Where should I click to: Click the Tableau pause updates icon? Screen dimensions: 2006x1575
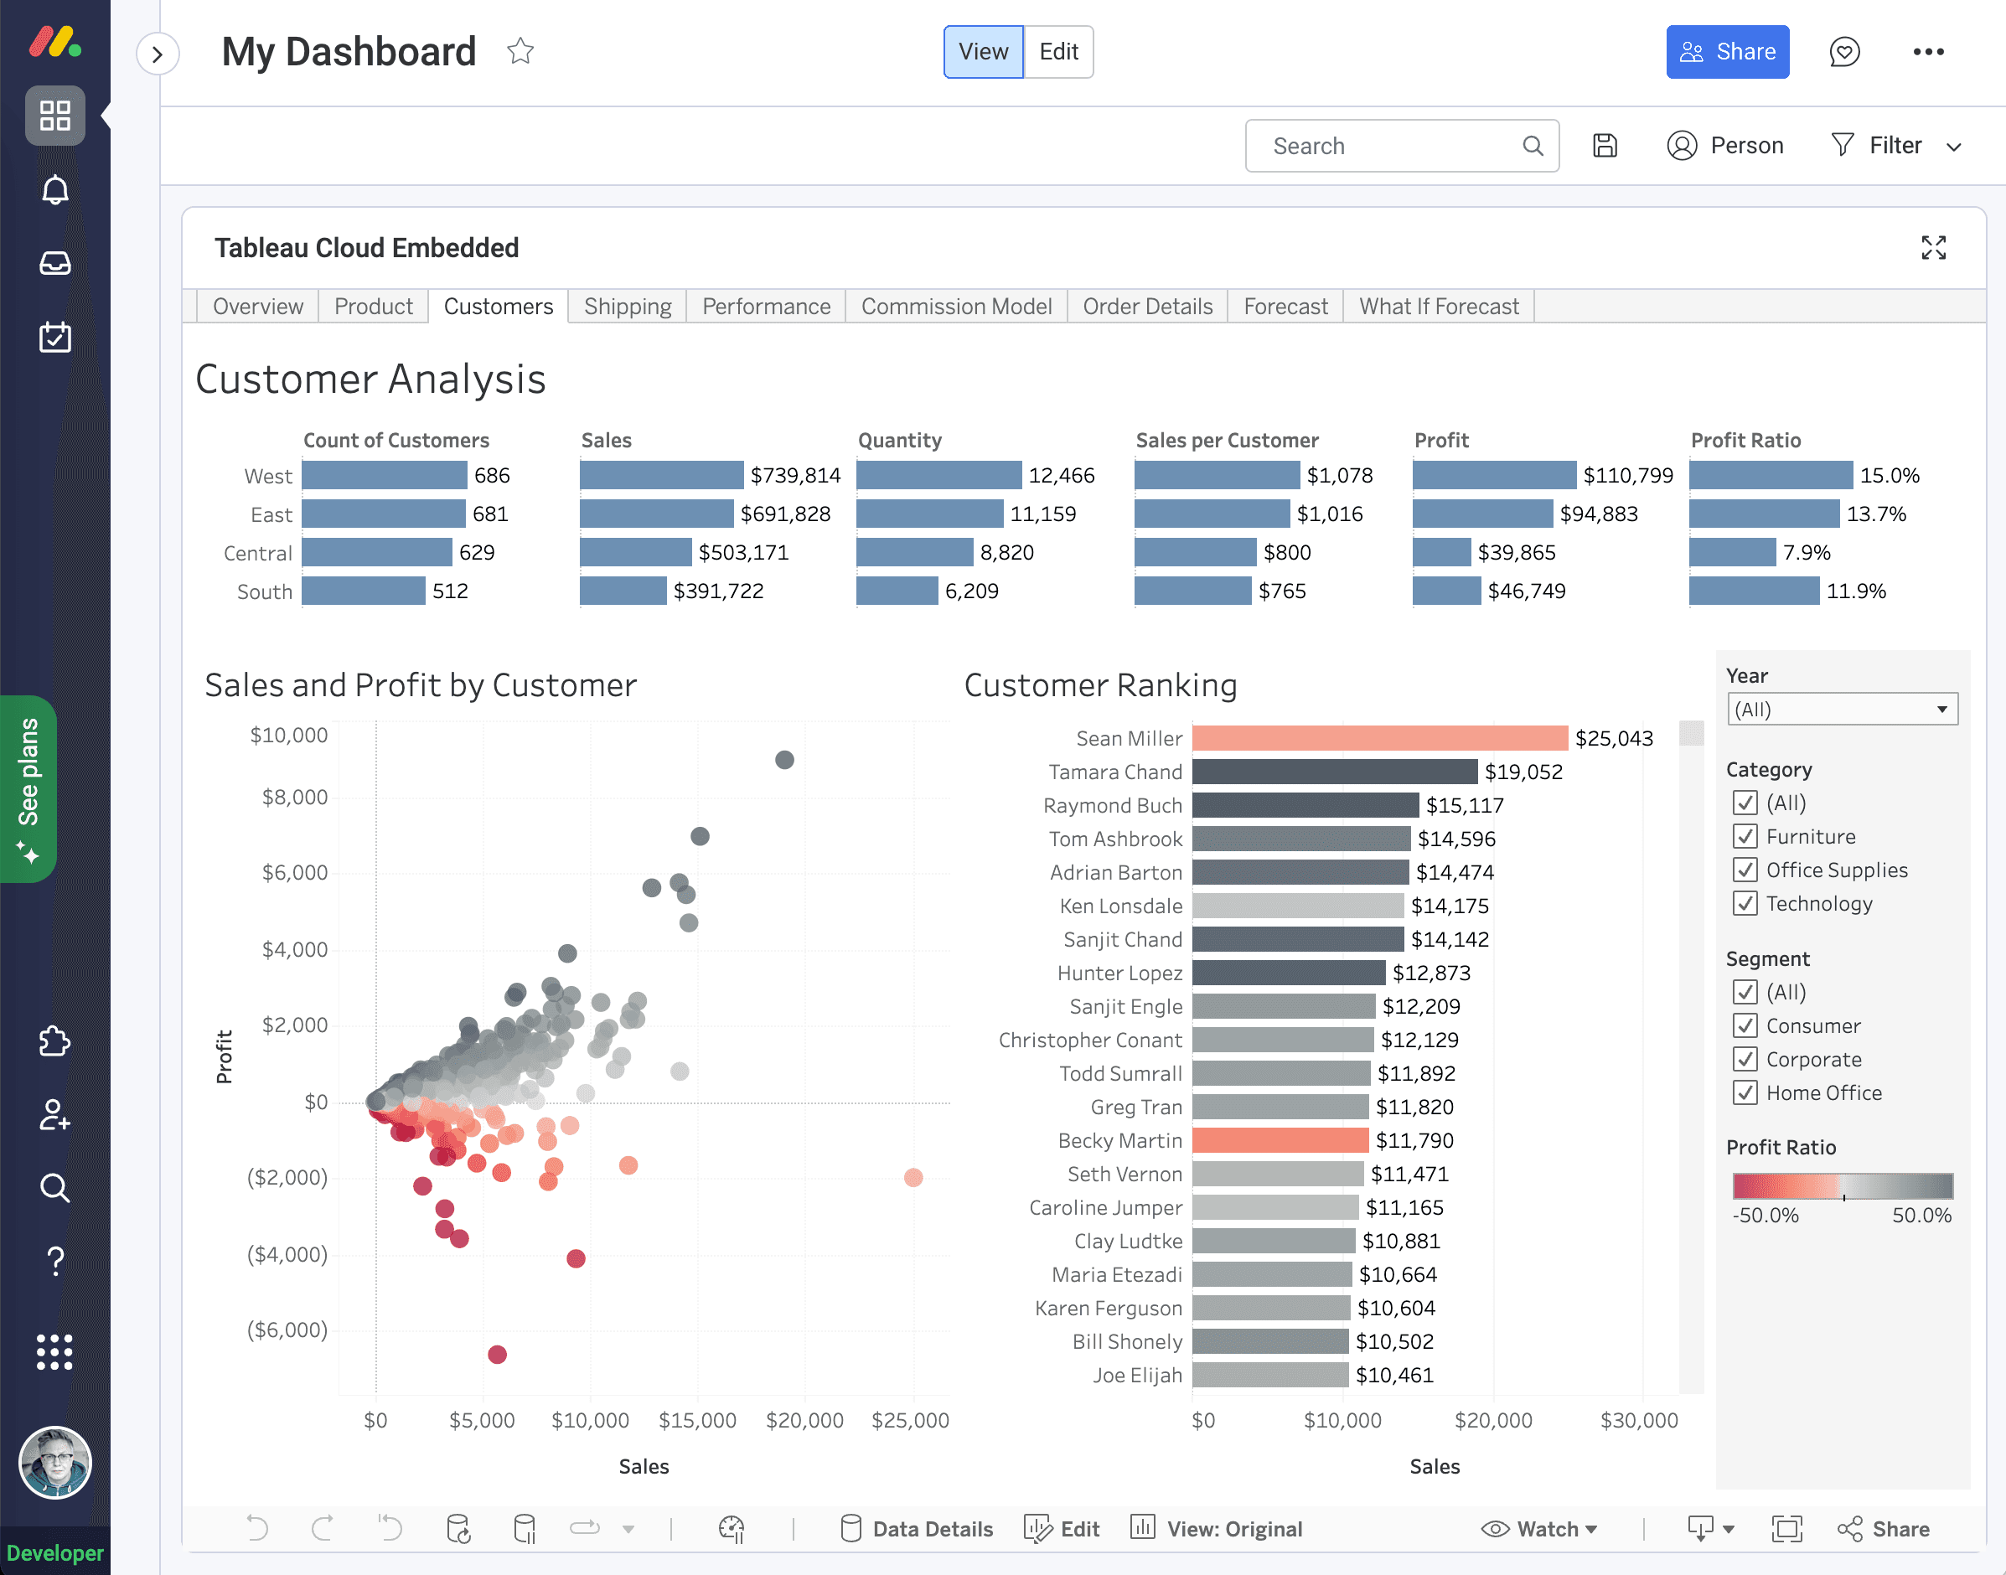[524, 1528]
